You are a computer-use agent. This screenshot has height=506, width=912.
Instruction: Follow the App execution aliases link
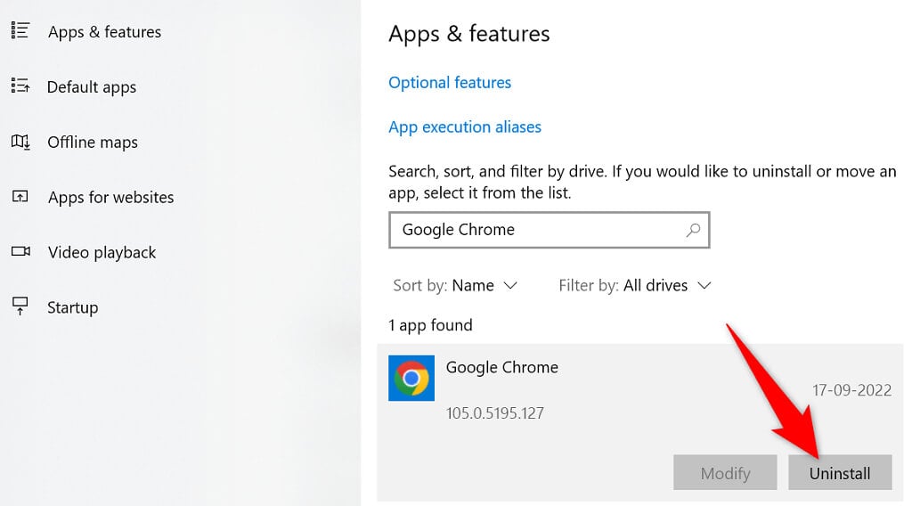(465, 127)
